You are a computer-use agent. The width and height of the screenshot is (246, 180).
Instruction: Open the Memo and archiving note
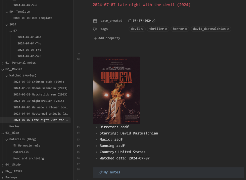(x=28, y=158)
